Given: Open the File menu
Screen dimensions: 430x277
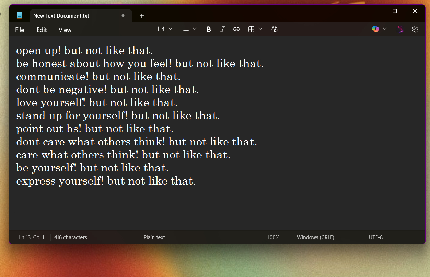Looking at the screenshot, I should [20, 30].
